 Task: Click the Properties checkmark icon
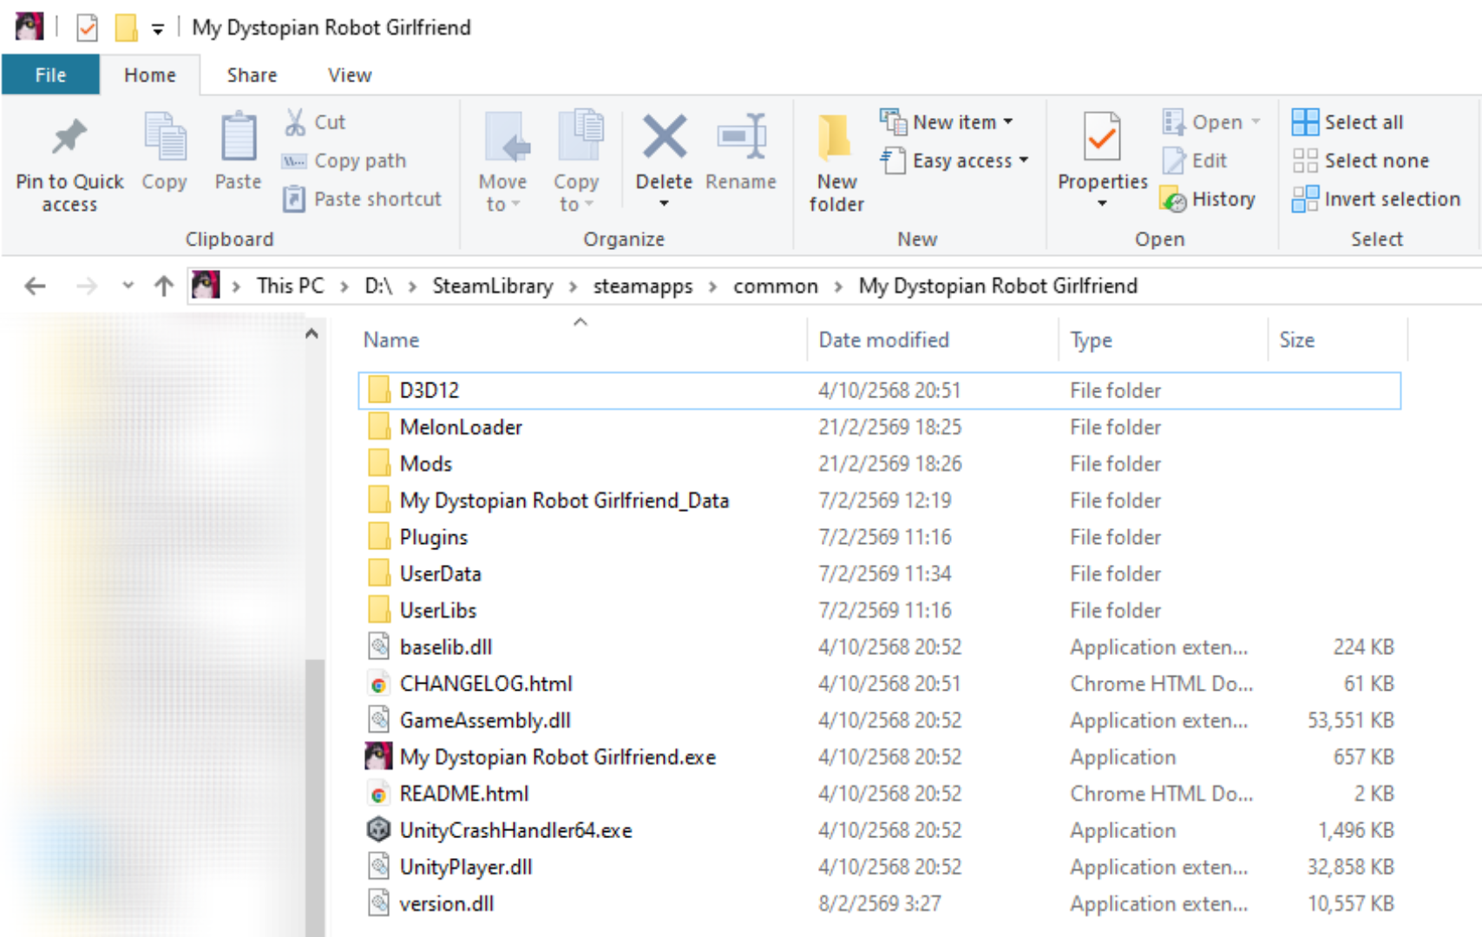(x=1102, y=137)
